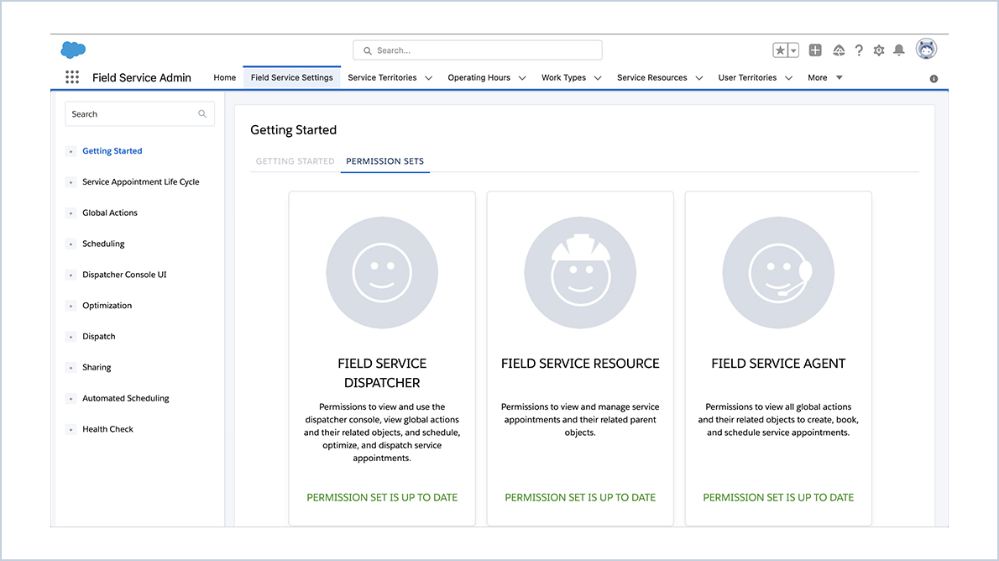
Task: Open the App Launcher grid icon
Action: 72,76
